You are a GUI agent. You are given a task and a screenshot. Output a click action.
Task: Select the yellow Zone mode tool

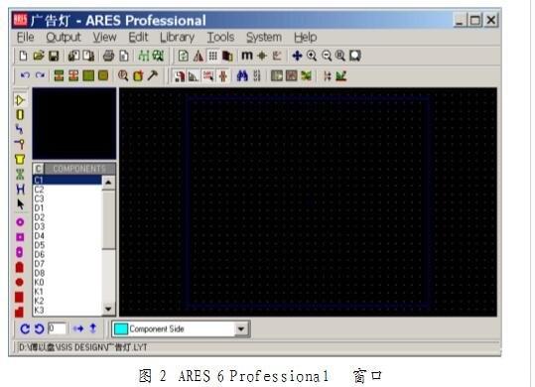pos(20,159)
